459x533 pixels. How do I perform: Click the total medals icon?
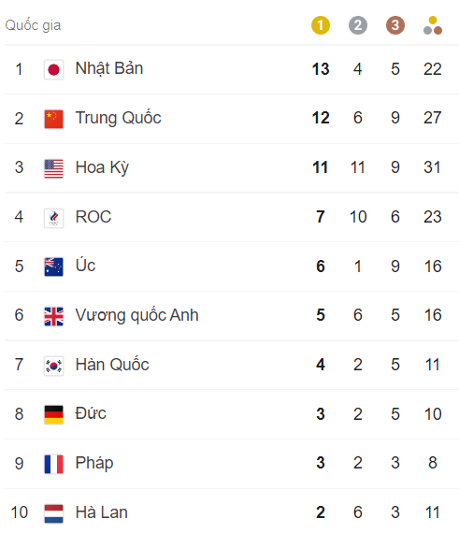pyautogui.click(x=433, y=25)
